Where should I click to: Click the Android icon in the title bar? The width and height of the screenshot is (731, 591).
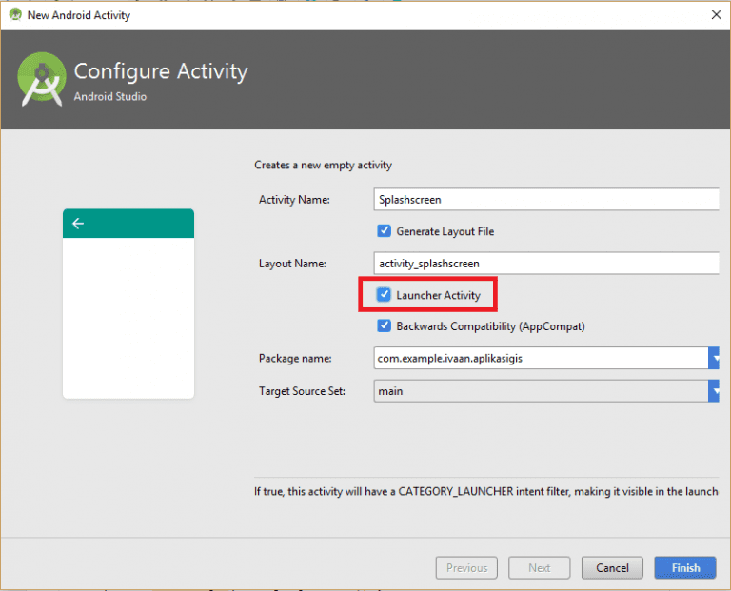tap(15, 15)
